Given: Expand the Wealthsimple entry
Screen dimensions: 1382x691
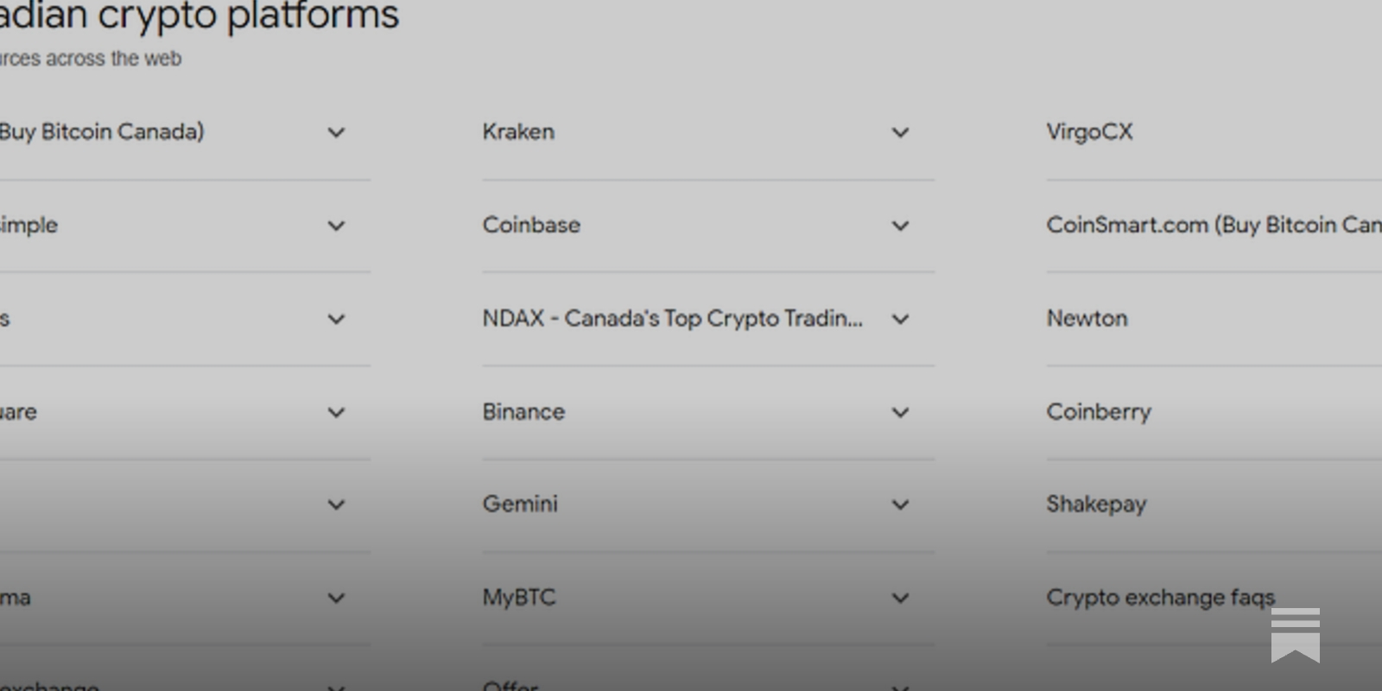Looking at the screenshot, I should coord(336,225).
